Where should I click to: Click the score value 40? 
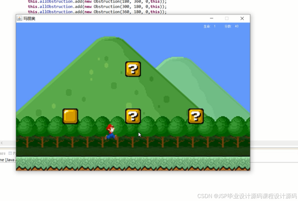point(237,26)
